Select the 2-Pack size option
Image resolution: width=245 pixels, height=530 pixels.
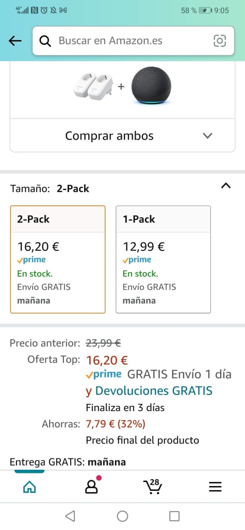tap(58, 259)
